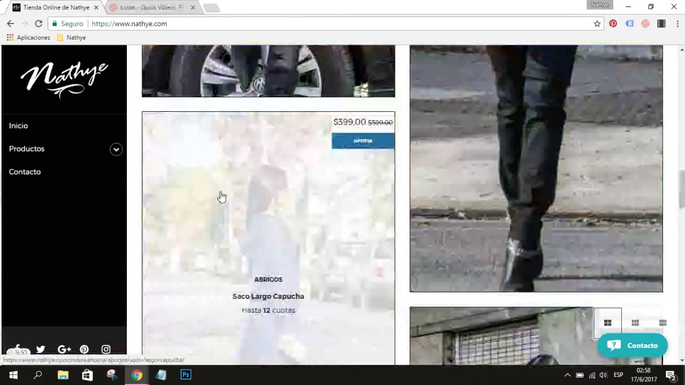Show hidden system tray icons
Screen dimensions: 685x385
point(567,375)
